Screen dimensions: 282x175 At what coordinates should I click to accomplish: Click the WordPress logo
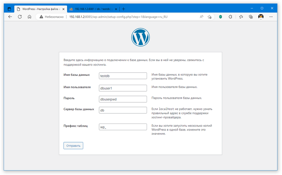pyautogui.click(x=140, y=37)
